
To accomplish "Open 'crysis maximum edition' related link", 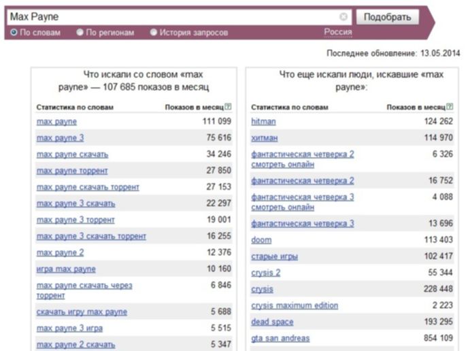I will [x=295, y=305].
